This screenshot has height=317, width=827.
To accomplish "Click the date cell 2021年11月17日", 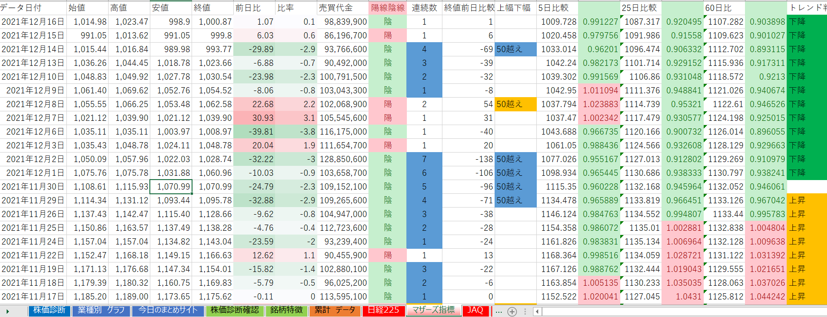I will point(33,297).
